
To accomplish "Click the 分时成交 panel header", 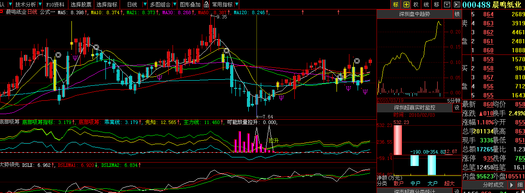I will click(493, 185).
